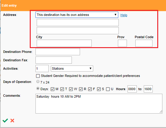Toggle the Student Gender Required checkbox
This screenshot has height=128, width=166.
(x=38, y=76)
